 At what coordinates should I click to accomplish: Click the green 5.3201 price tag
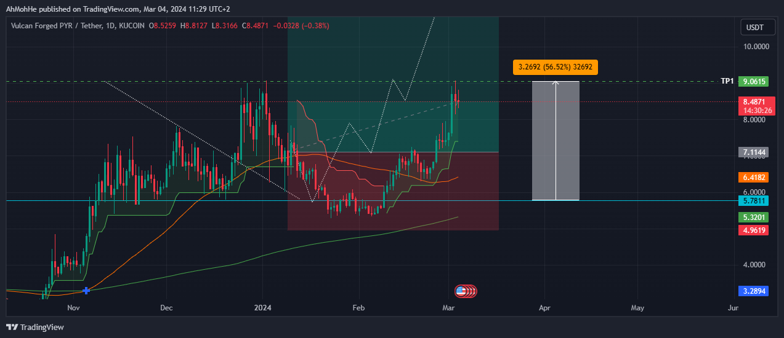click(754, 217)
